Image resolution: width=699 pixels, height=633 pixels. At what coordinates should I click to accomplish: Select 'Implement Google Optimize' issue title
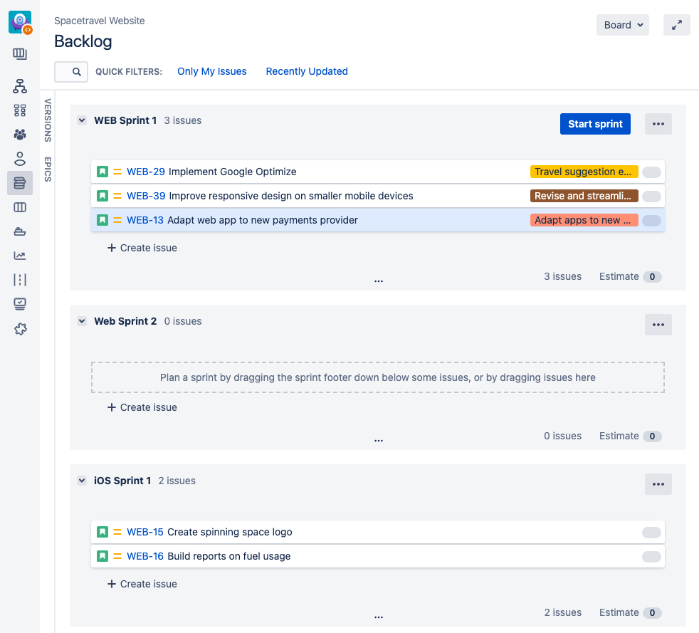[x=232, y=172]
